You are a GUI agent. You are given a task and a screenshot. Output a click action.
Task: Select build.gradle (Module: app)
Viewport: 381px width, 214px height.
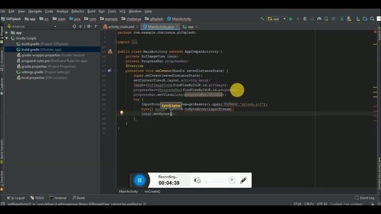pyautogui.click(x=39, y=49)
